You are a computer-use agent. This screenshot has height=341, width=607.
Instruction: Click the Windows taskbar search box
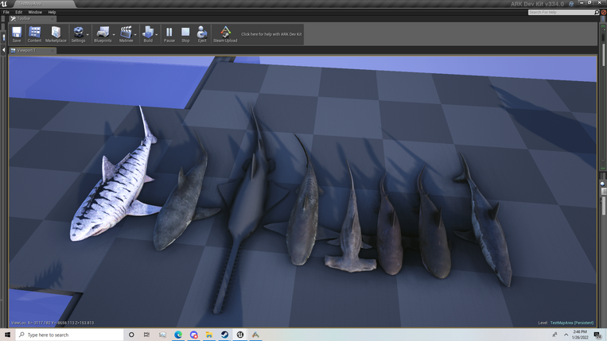(70, 335)
